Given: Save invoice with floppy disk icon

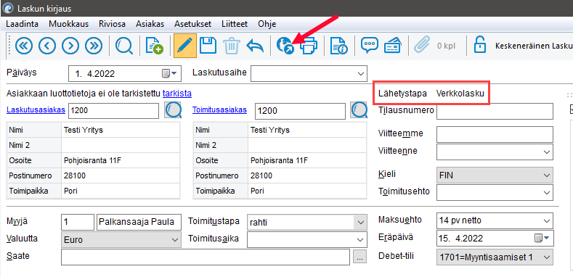Looking at the screenshot, I should coord(208,46).
